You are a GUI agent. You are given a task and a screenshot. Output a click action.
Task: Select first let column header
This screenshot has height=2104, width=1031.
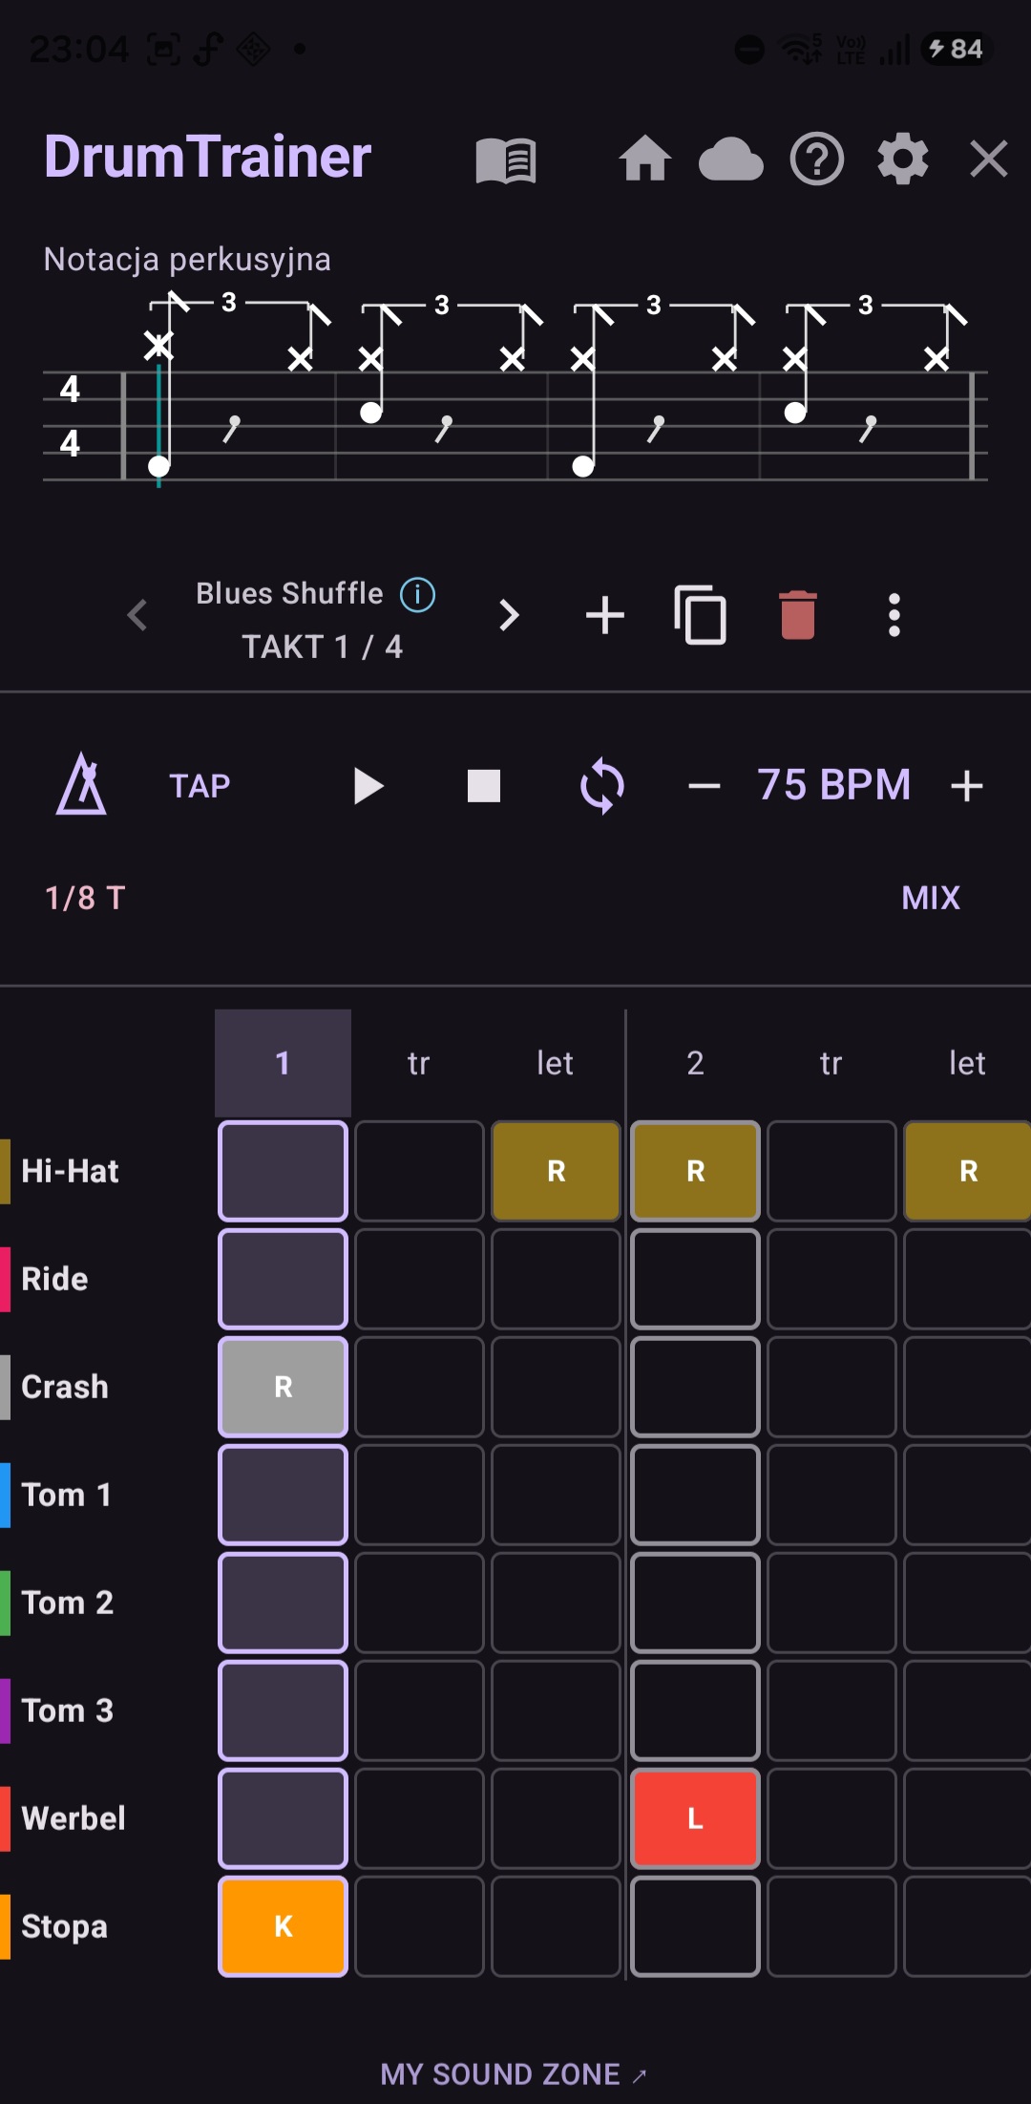555,1063
